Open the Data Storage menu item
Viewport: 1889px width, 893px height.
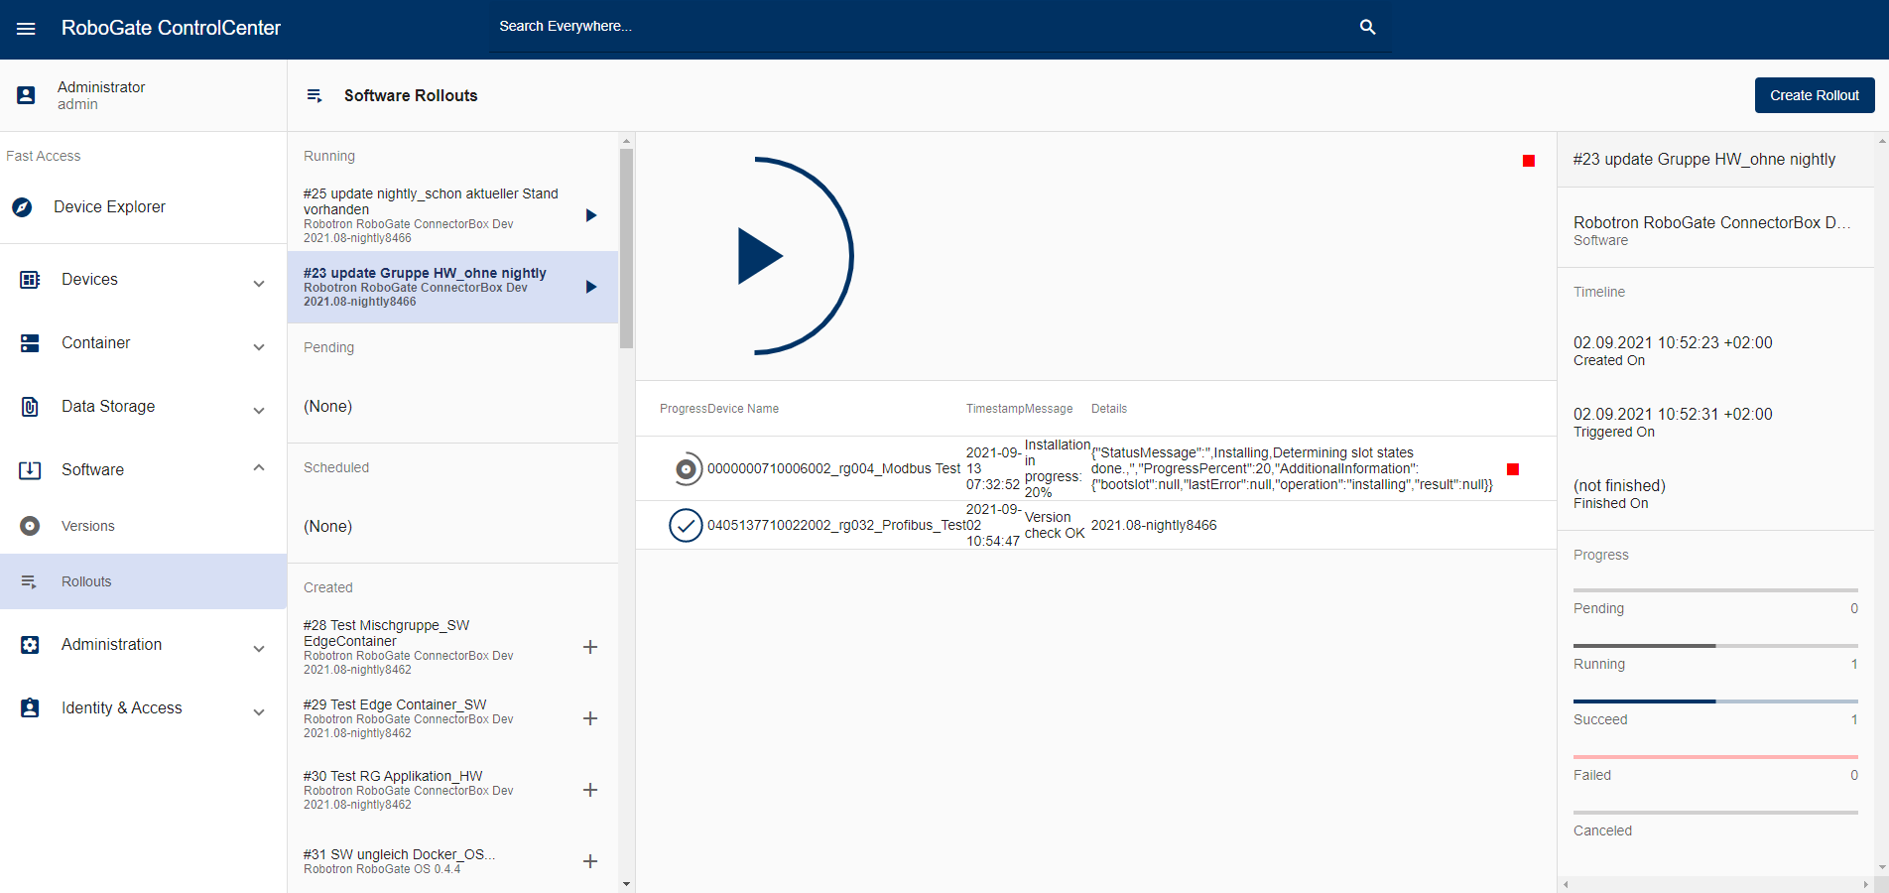click(144, 407)
